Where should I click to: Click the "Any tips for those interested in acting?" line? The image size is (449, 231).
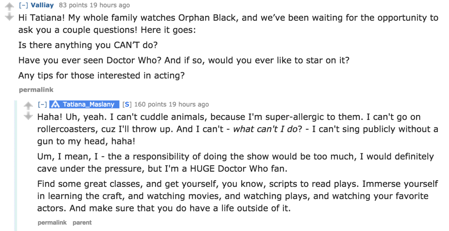click(x=101, y=75)
